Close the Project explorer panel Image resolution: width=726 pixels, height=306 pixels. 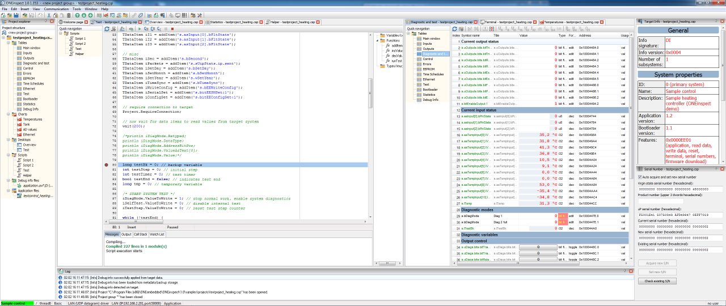pyautogui.click(x=53, y=22)
